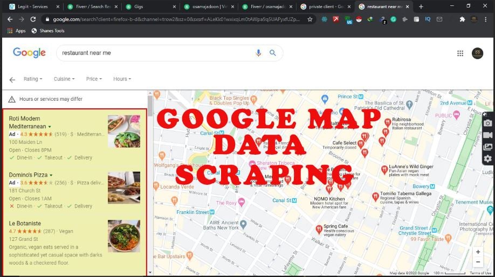Click the Roti Modern Mediterranean food photo

point(124,131)
